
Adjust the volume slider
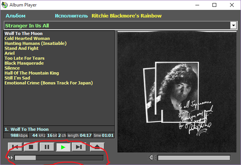194,158
